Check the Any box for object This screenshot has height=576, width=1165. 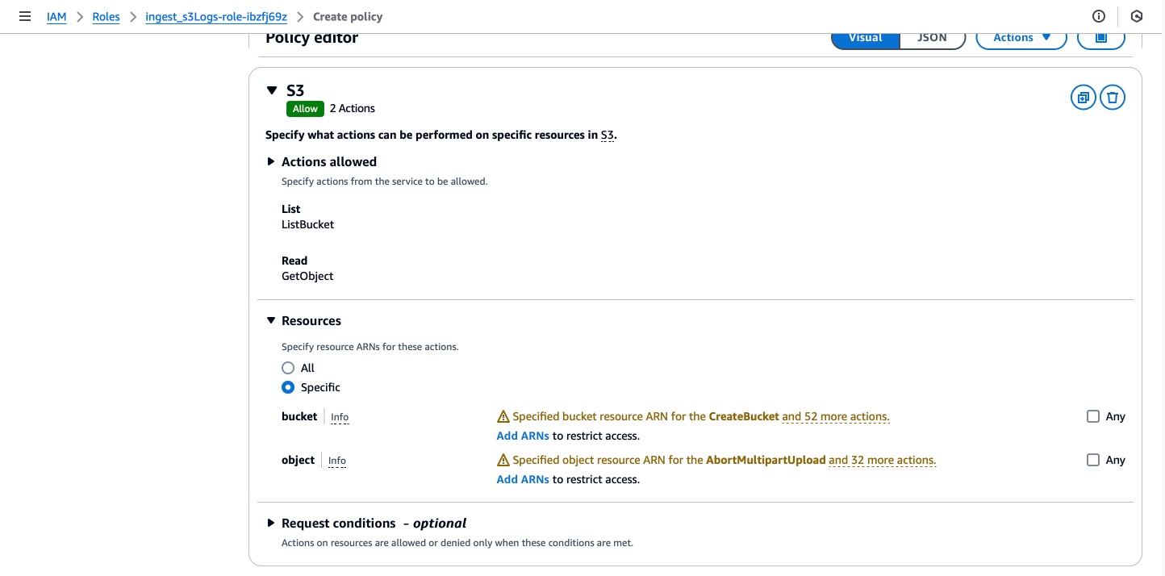(1093, 460)
